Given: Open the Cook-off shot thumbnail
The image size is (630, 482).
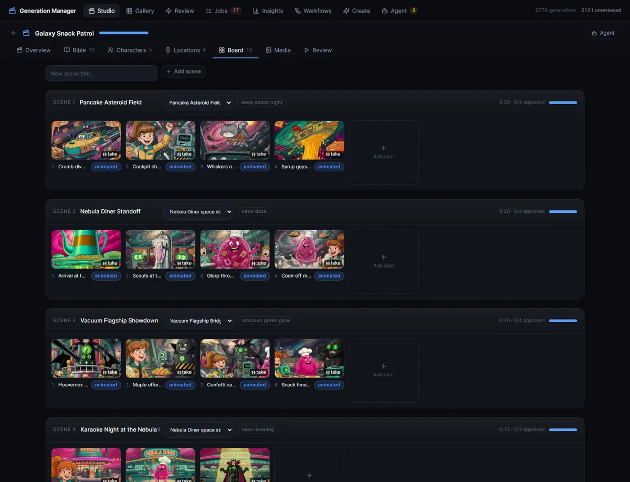Looking at the screenshot, I should tap(309, 249).
